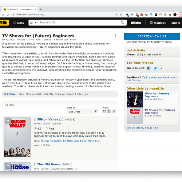The image size is (182, 182).
Task: Open the All search category dropdown
Action: point(33,23)
